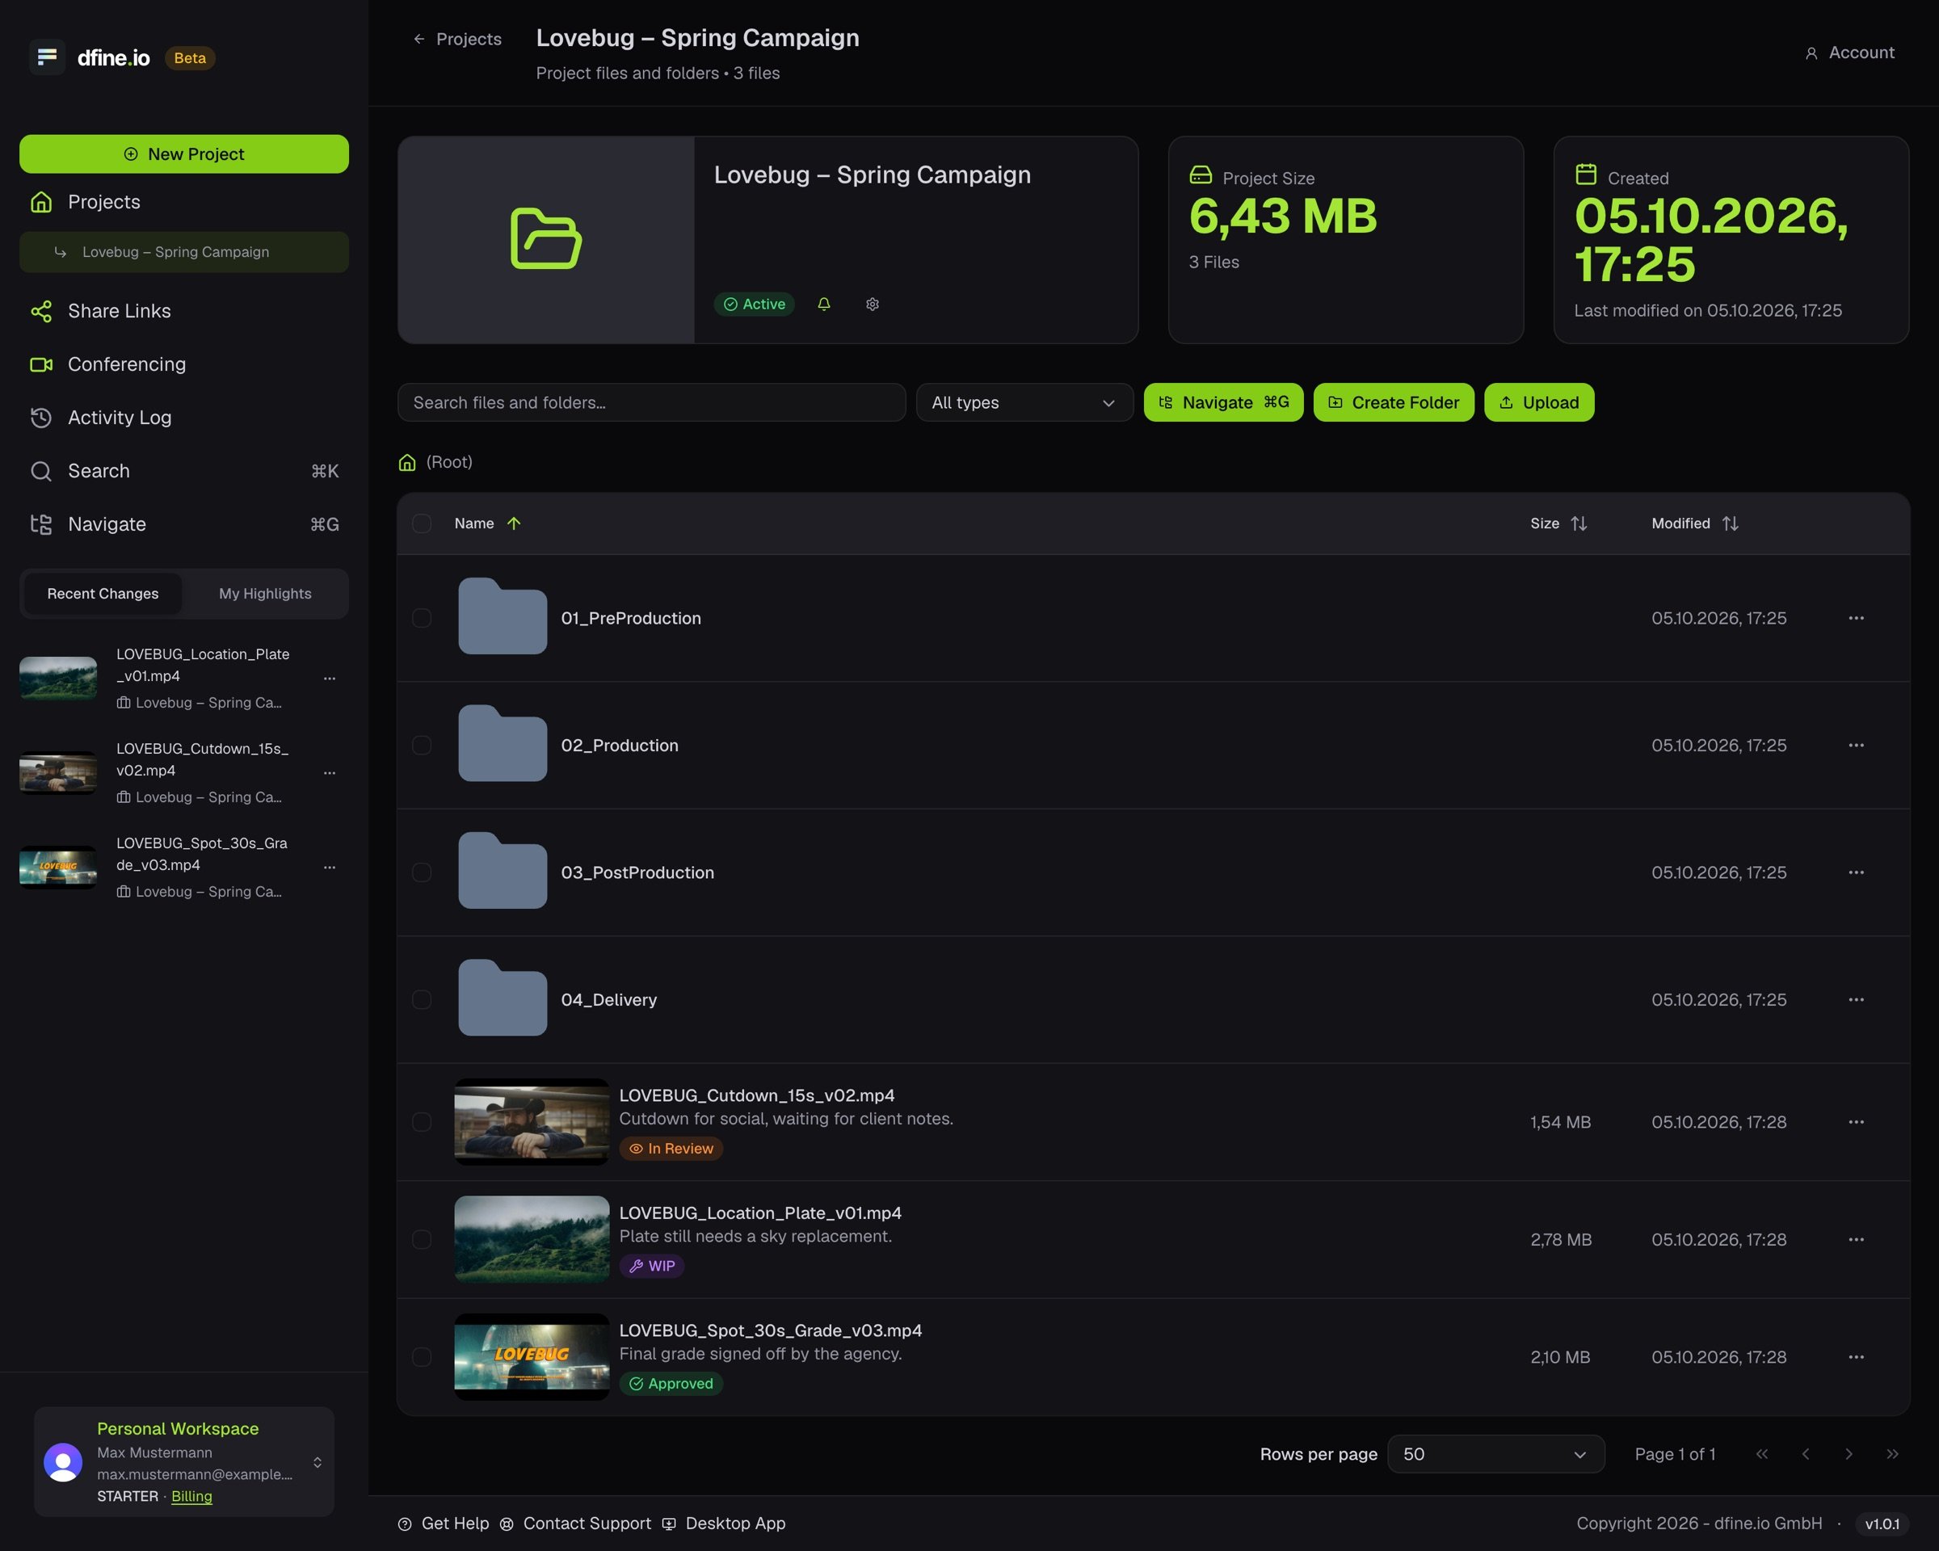Click the search files and folders field
The image size is (1939, 1551).
pyautogui.click(x=651, y=403)
